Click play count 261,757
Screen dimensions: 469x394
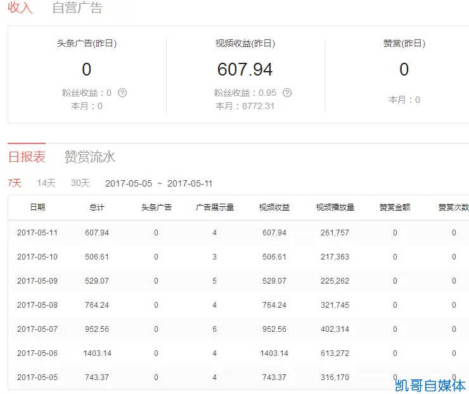pyautogui.click(x=335, y=233)
